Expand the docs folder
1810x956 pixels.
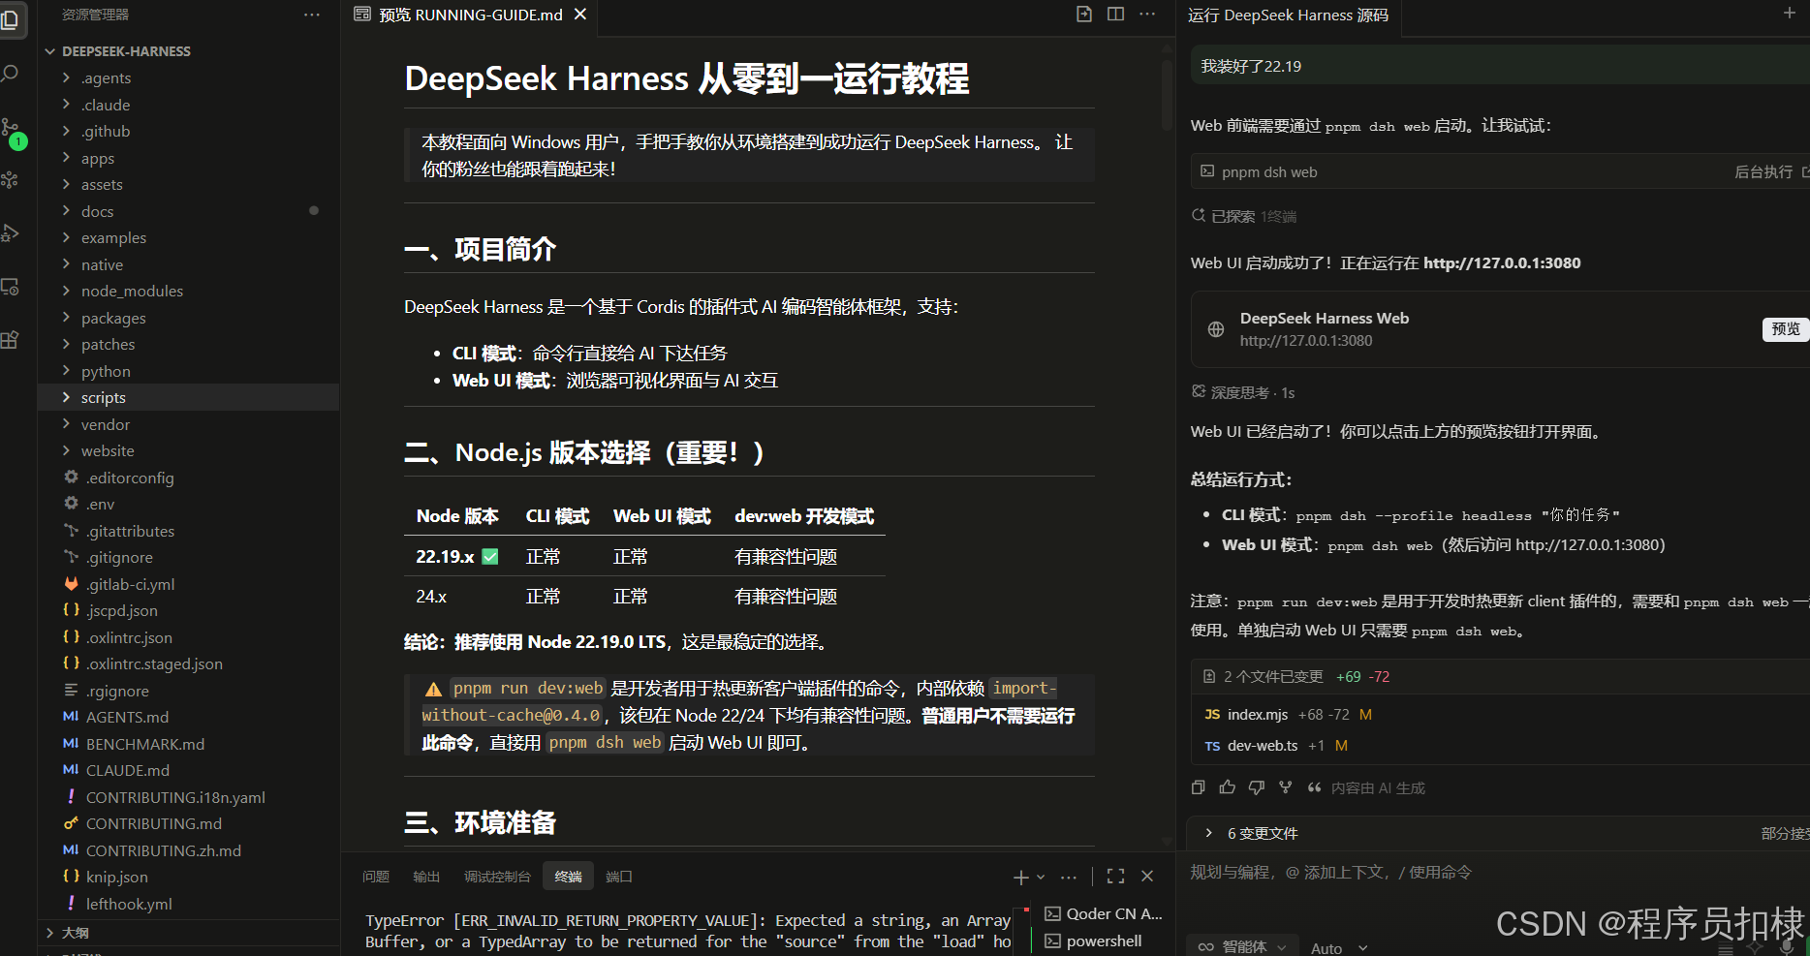[x=97, y=211]
